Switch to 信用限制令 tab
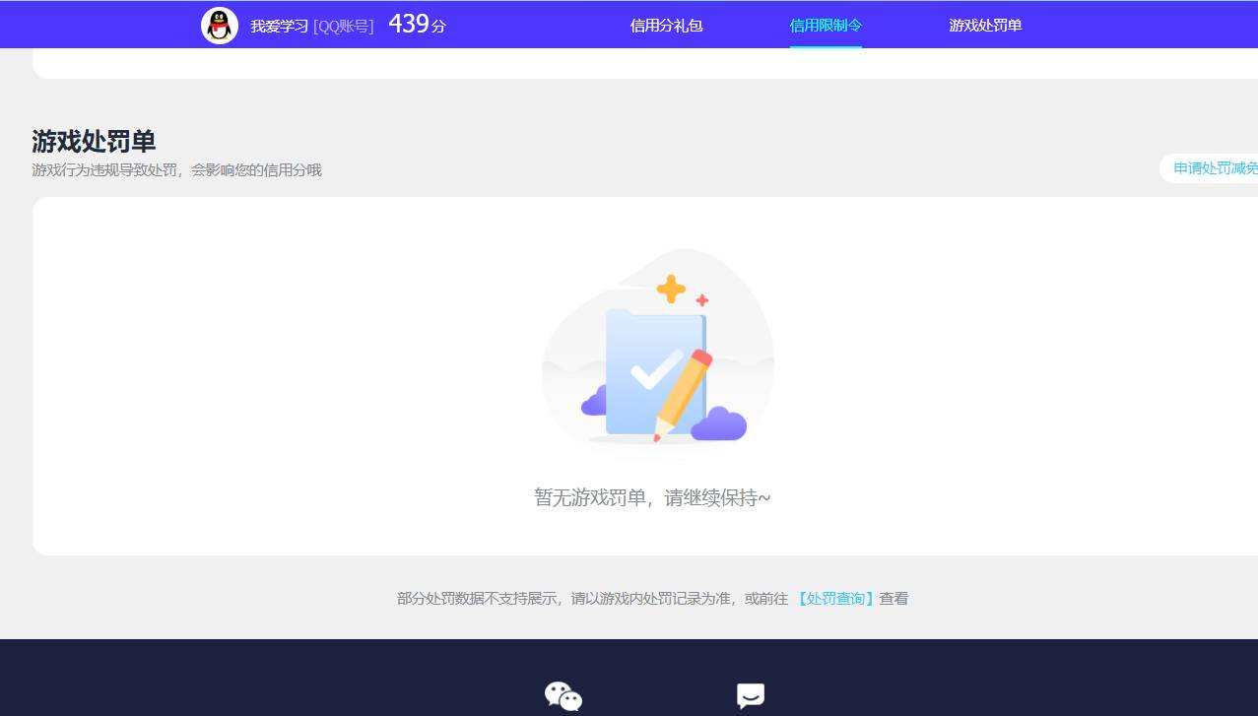The image size is (1258, 716). (x=826, y=26)
